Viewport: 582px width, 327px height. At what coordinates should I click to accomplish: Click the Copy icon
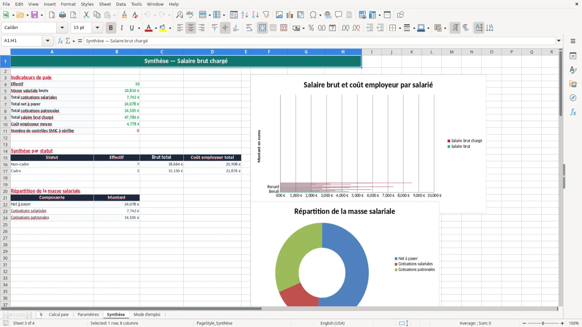tap(97, 15)
